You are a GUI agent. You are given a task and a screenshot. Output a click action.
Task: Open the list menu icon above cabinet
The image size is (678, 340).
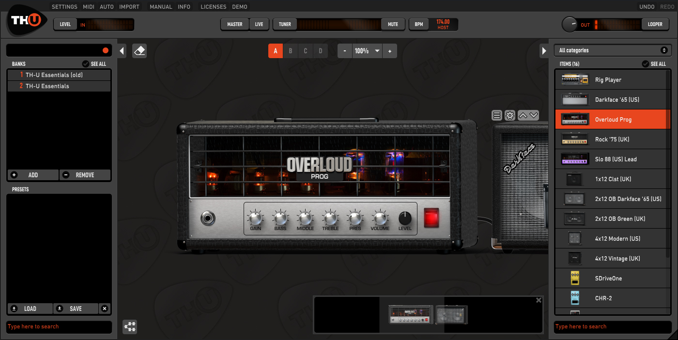click(x=496, y=115)
